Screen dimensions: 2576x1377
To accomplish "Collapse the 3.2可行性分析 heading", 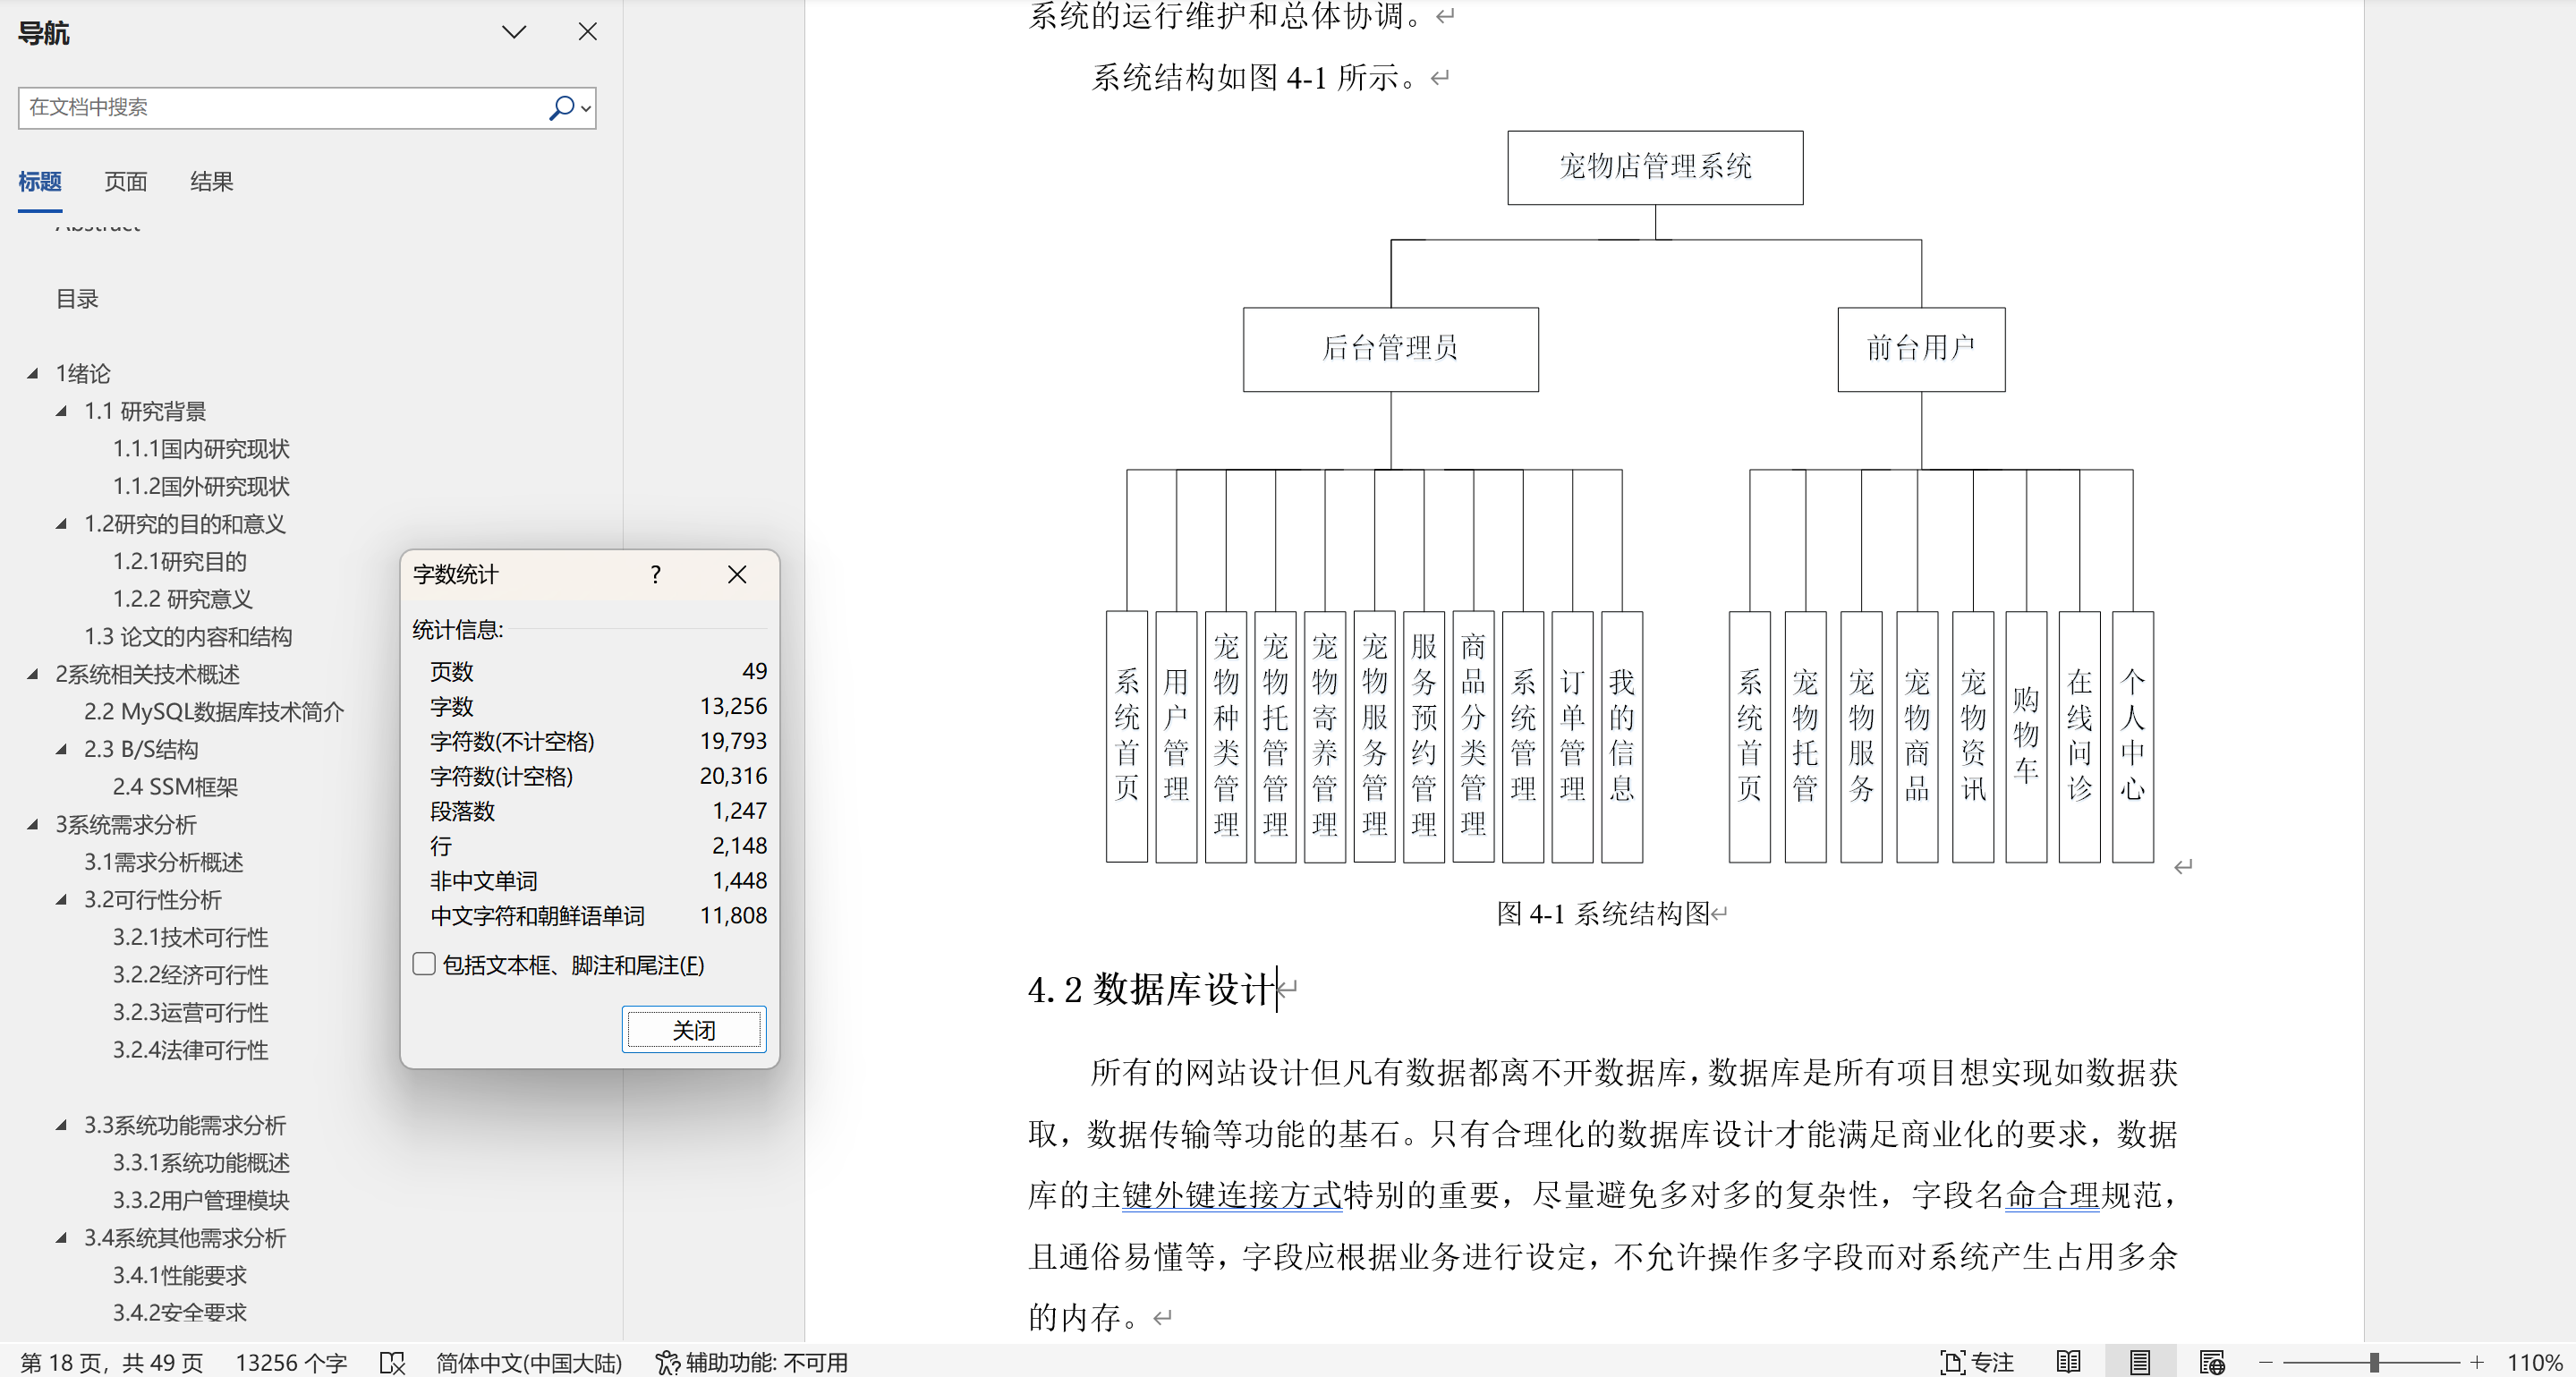I will click(62, 899).
